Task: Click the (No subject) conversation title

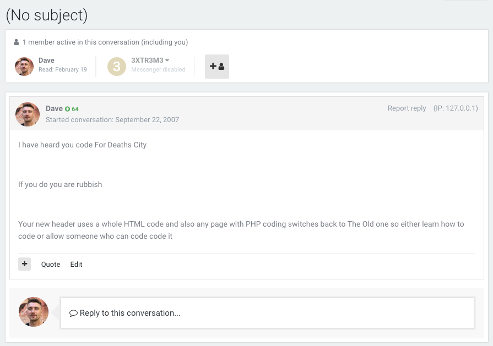Action: point(47,15)
